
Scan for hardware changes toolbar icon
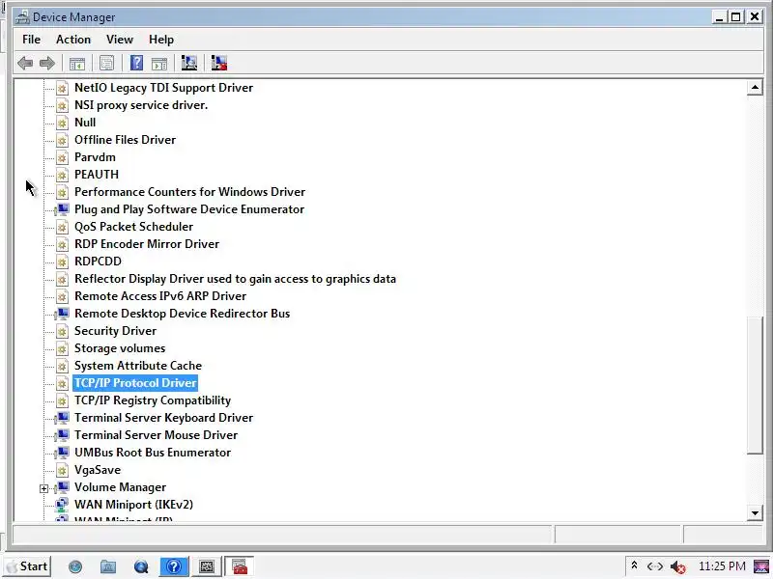coord(188,63)
